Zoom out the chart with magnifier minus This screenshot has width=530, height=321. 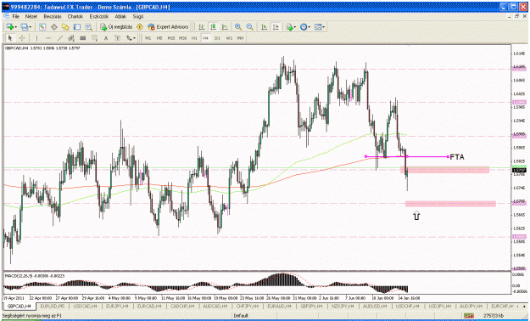tap(250, 27)
